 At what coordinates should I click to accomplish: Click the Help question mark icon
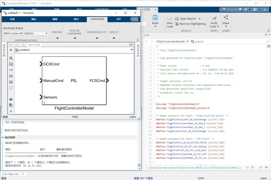pos(255,10)
